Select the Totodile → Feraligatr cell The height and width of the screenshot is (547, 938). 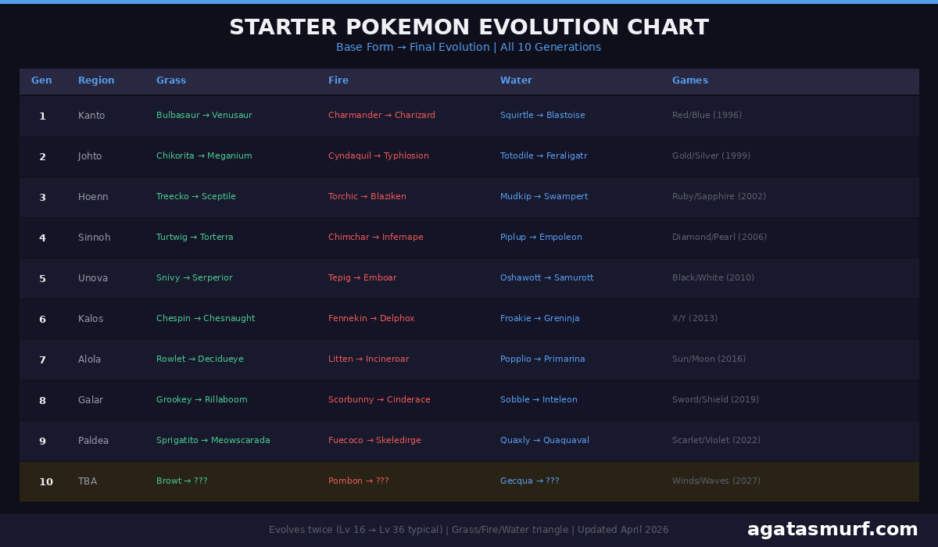[543, 156]
